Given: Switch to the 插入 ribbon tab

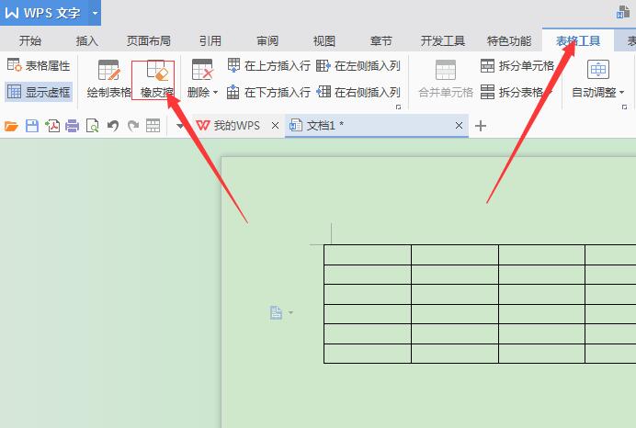Looking at the screenshot, I should (86, 41).
